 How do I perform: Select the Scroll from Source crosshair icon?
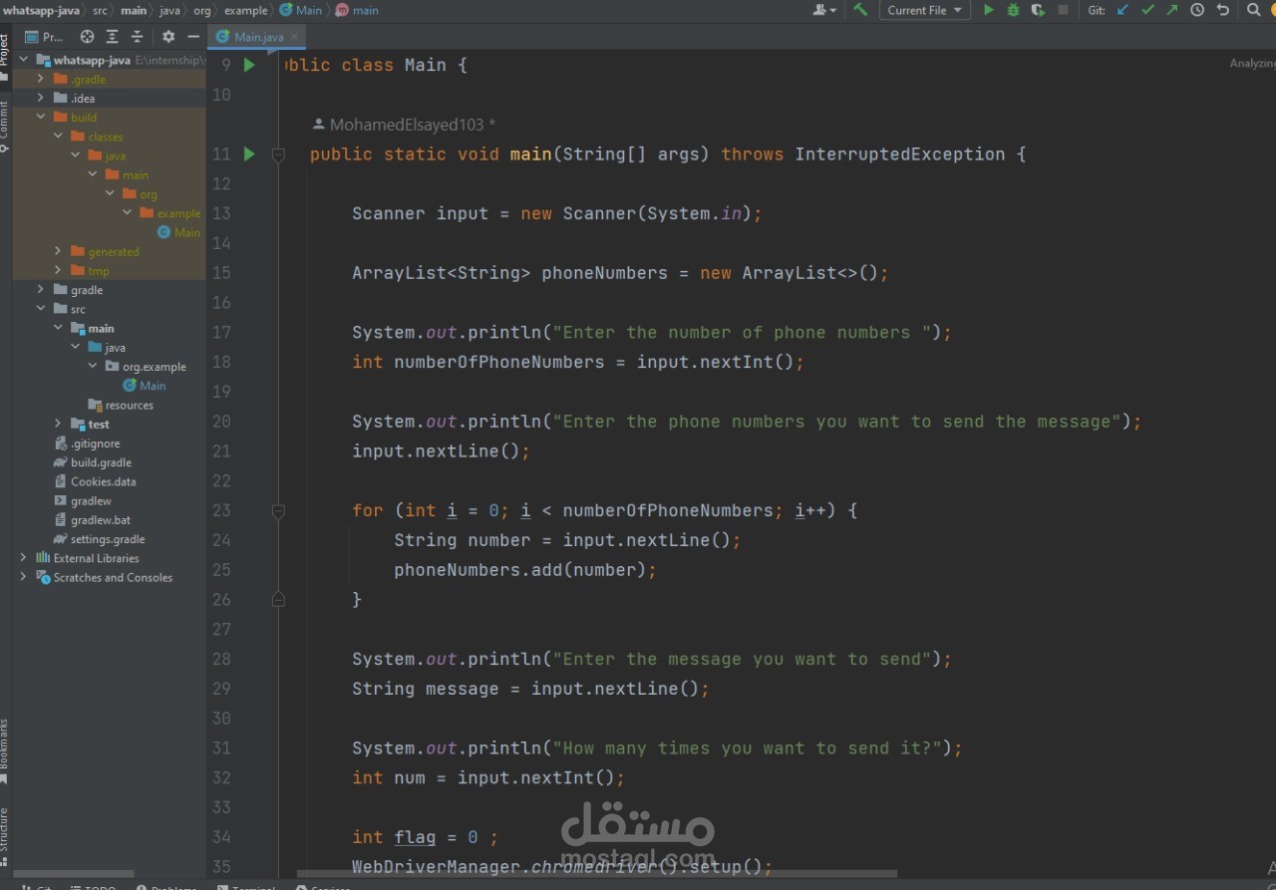pos(86,37)
